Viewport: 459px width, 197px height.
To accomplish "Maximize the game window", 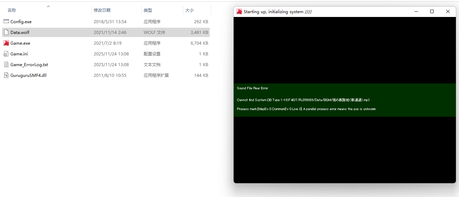I will [x=432, y=11].
